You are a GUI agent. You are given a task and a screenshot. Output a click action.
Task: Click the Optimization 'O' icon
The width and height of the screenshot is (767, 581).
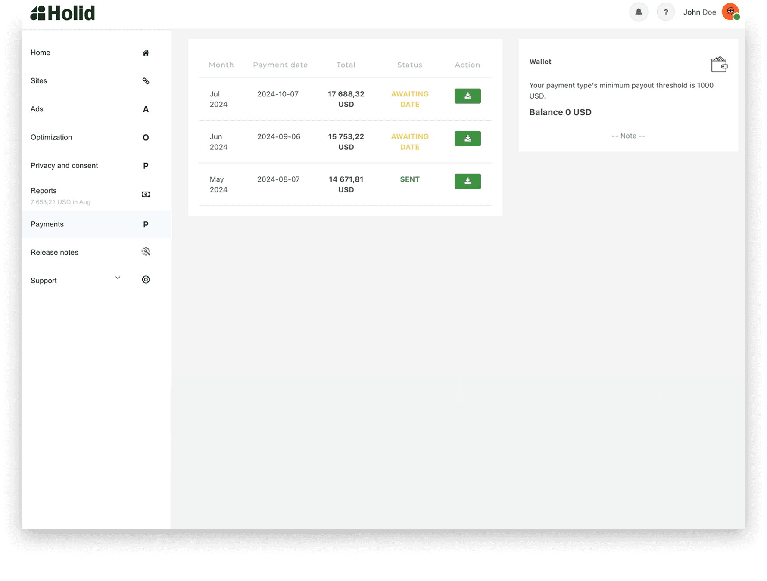(x=146, y=137)
